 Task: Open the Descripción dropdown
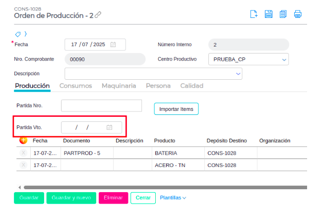238,74
